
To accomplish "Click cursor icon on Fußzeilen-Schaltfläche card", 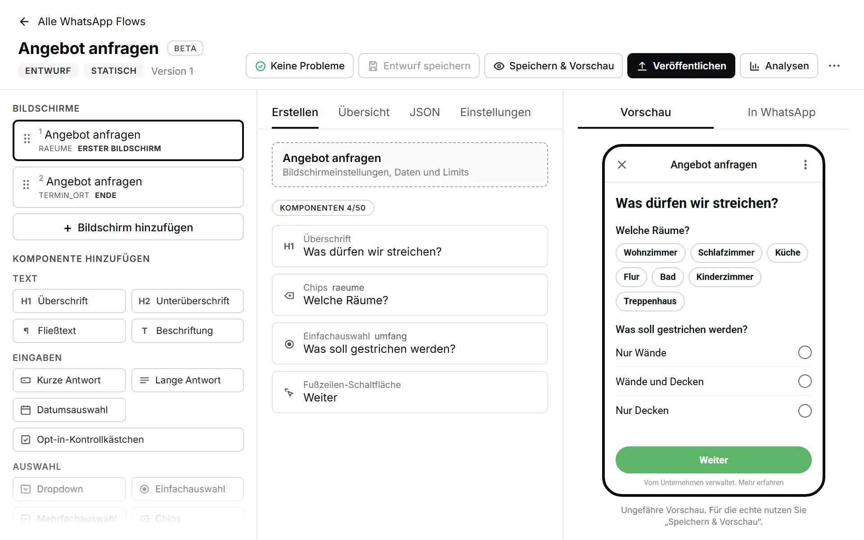I will pyautogui.click(x=289, y=392).
